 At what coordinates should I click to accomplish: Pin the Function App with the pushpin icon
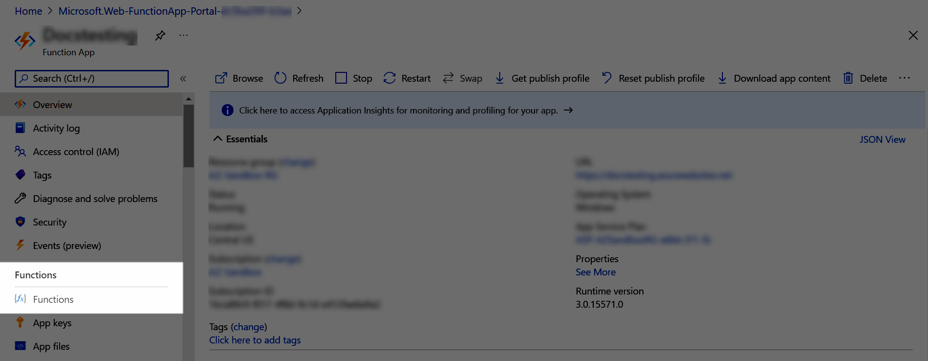click(160, 36)
